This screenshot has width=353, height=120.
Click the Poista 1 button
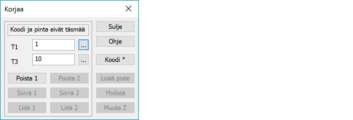pos(27,78)
